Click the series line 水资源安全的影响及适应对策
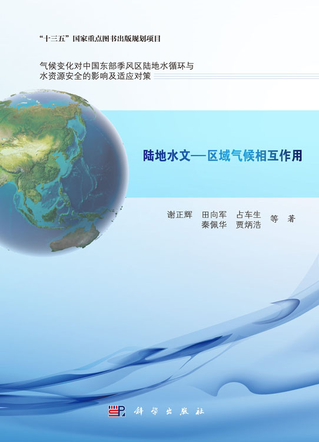The width and height of the screenshot is (319, 442). (95, 76)
